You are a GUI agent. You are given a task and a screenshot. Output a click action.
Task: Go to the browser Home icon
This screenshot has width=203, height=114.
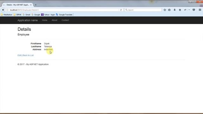click(x=180, y=10)
